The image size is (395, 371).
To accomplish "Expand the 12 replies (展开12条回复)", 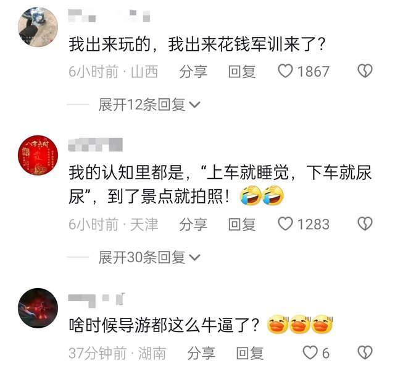I will (x=149, y=104).
